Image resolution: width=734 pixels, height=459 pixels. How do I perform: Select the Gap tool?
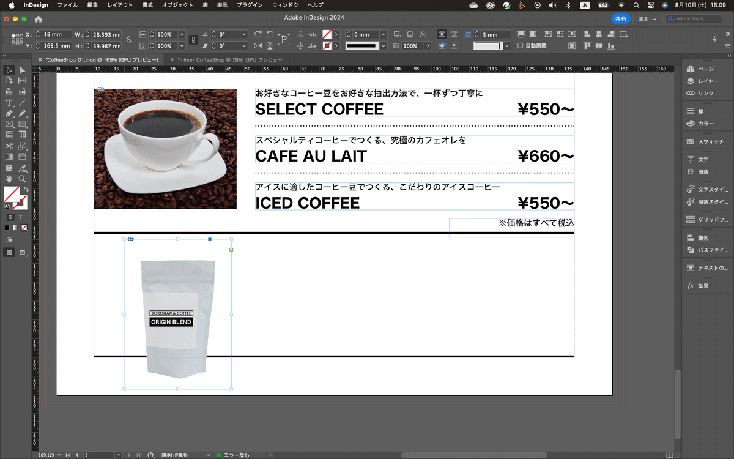[x=23, y=80]
